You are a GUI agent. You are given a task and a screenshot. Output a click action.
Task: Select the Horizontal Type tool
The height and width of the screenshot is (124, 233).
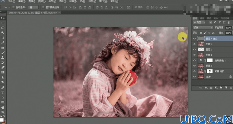[3, 92]
